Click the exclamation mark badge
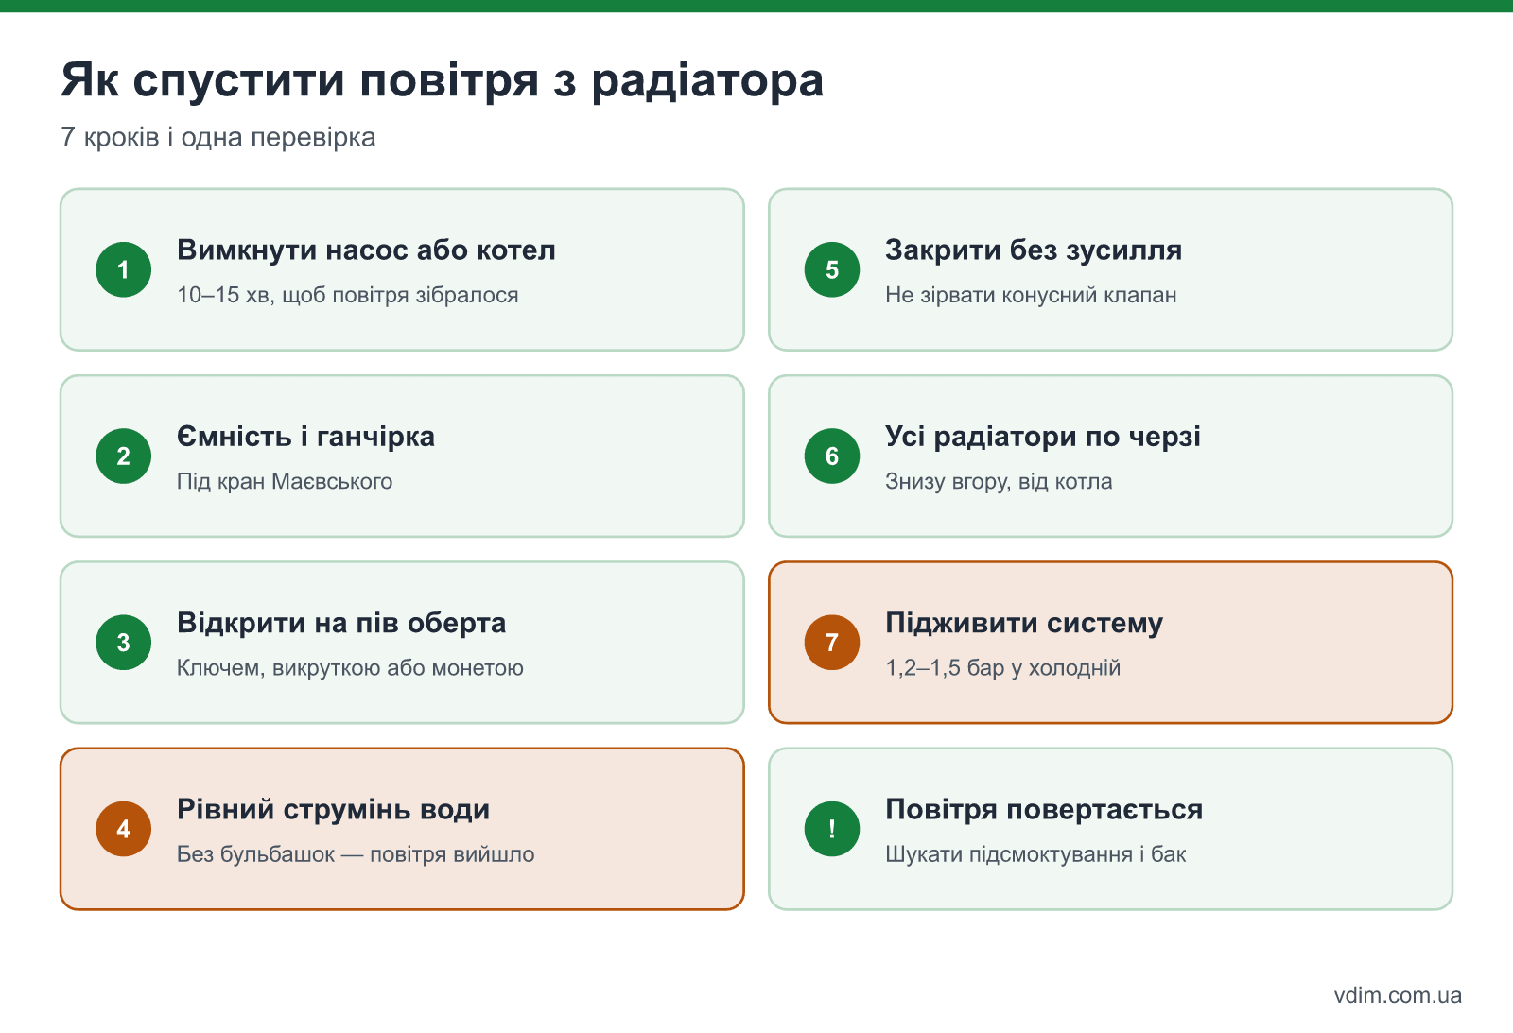This screenshot has height=1033, width=1513. tap(832, 829)
